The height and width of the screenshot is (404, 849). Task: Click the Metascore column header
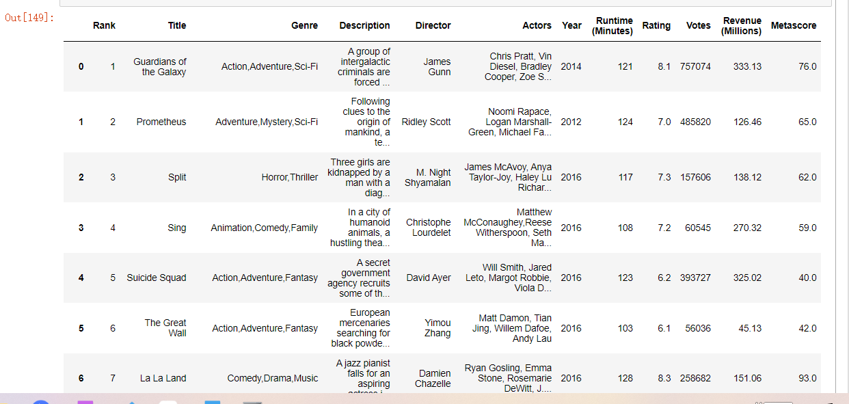pyautogui.click(x=794, y=25)
